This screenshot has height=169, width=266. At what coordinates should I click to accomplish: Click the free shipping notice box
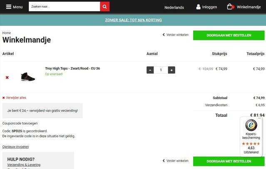click(42, 111)
